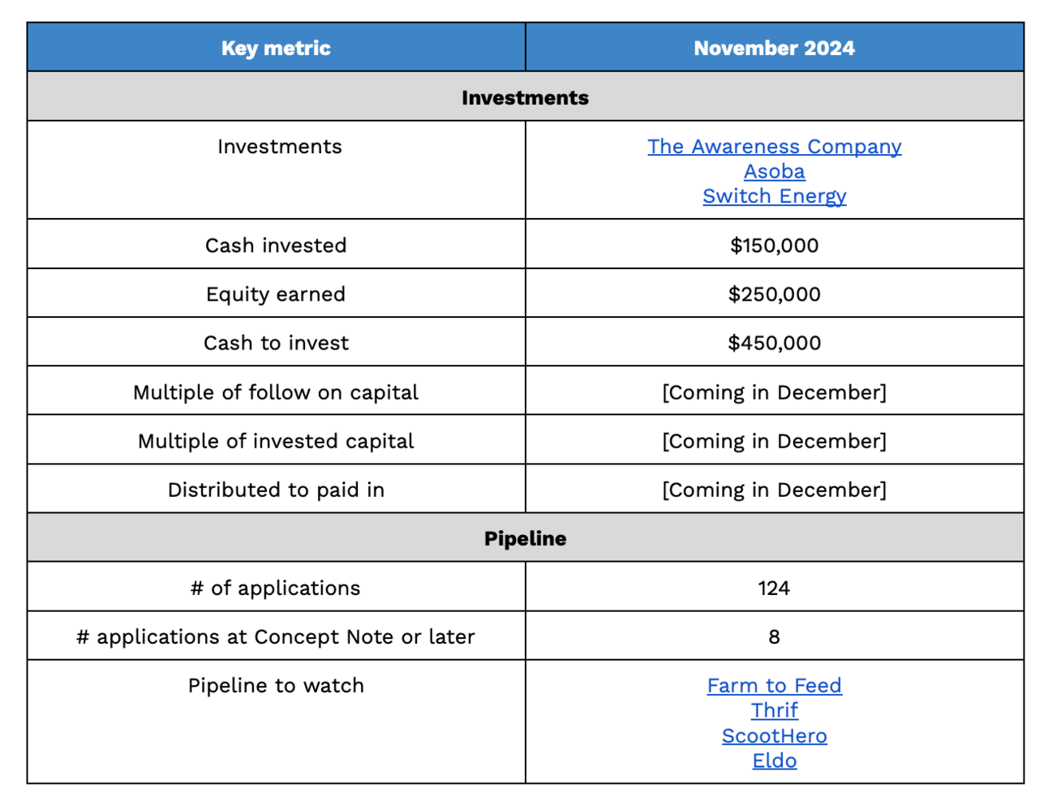Select the Concept Note or later count 8

(774, 636)
